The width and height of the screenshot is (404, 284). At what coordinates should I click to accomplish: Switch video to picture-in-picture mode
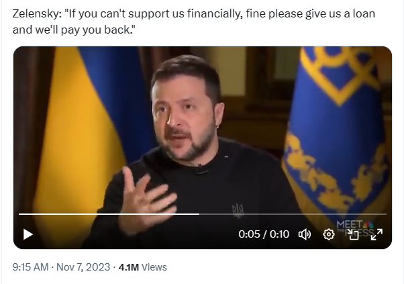point(353,234)
